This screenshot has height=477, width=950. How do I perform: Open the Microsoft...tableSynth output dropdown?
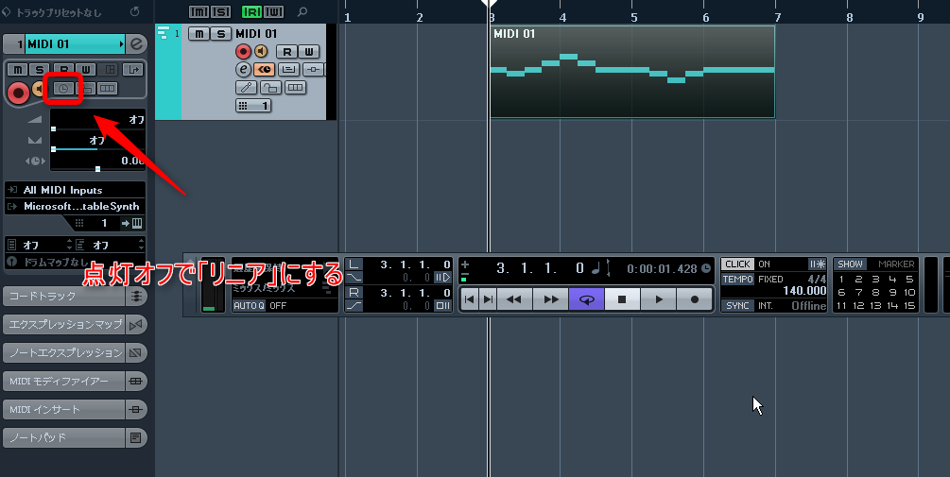(x=75, y=207)
